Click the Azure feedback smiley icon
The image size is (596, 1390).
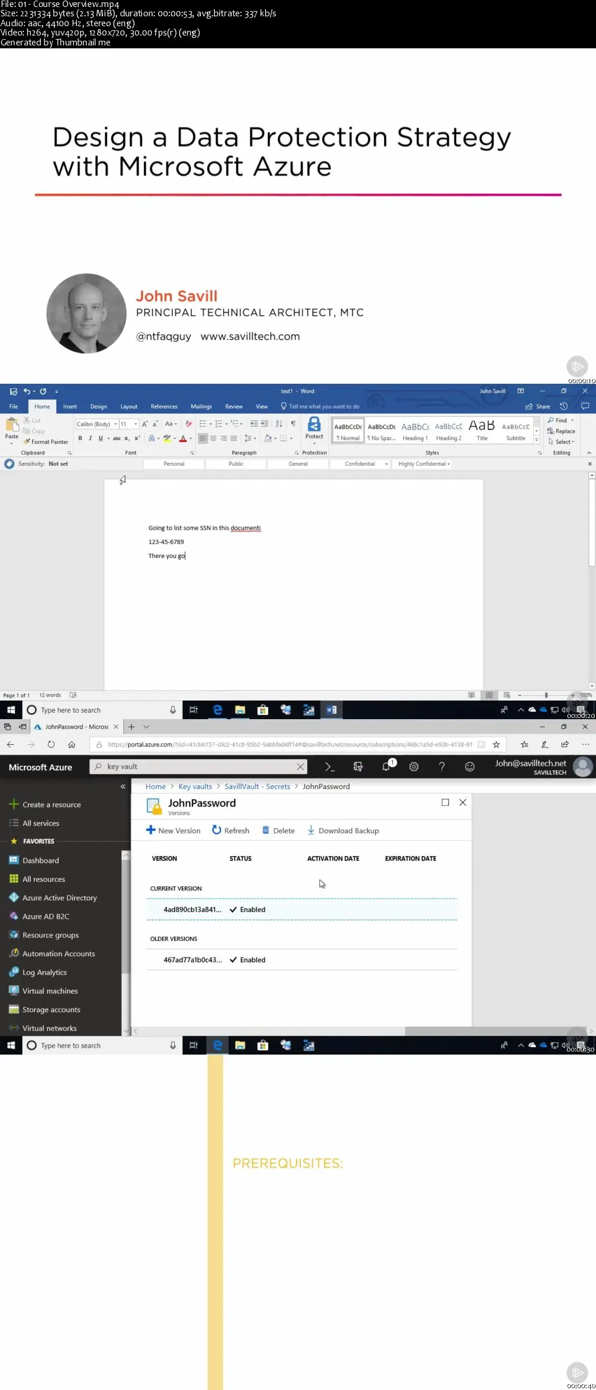tap(470, 767)
